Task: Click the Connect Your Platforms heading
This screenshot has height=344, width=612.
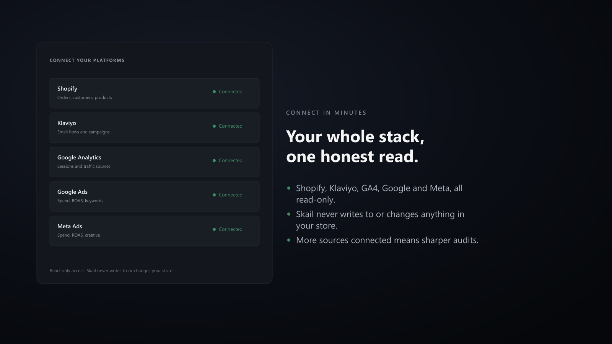Action: click(87, 60)
